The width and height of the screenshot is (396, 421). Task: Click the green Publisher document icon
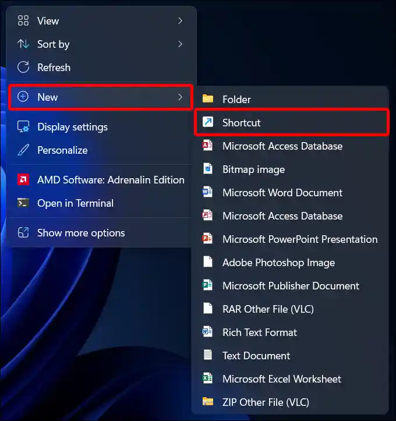tap(207, 285)
